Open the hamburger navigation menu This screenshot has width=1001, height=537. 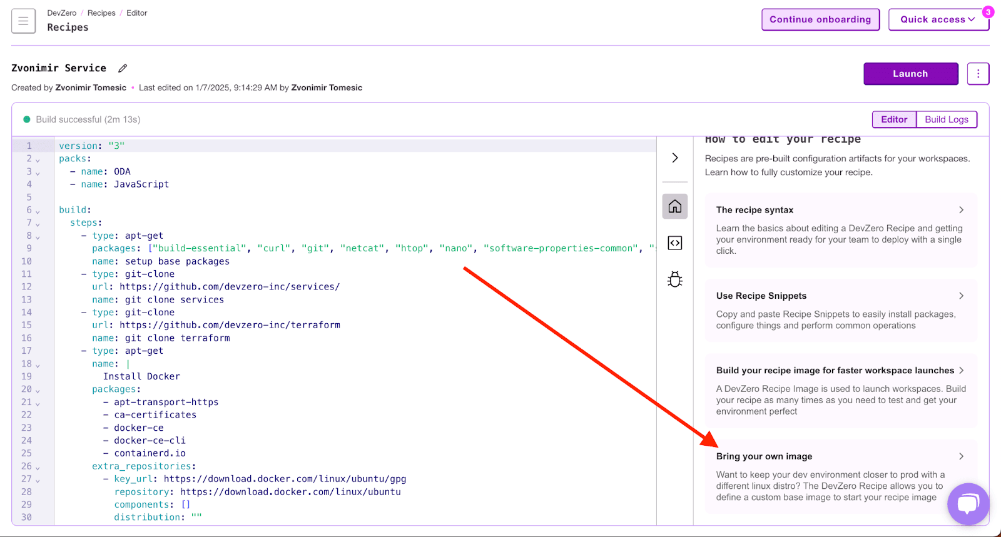(x=23, y=21)
